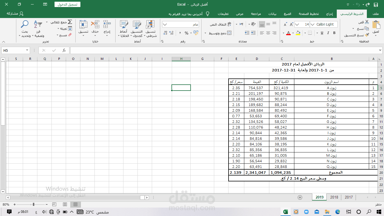384x216 pixels.
Task: Switch to Page Layout view
Action: click(x=65, y=204)
